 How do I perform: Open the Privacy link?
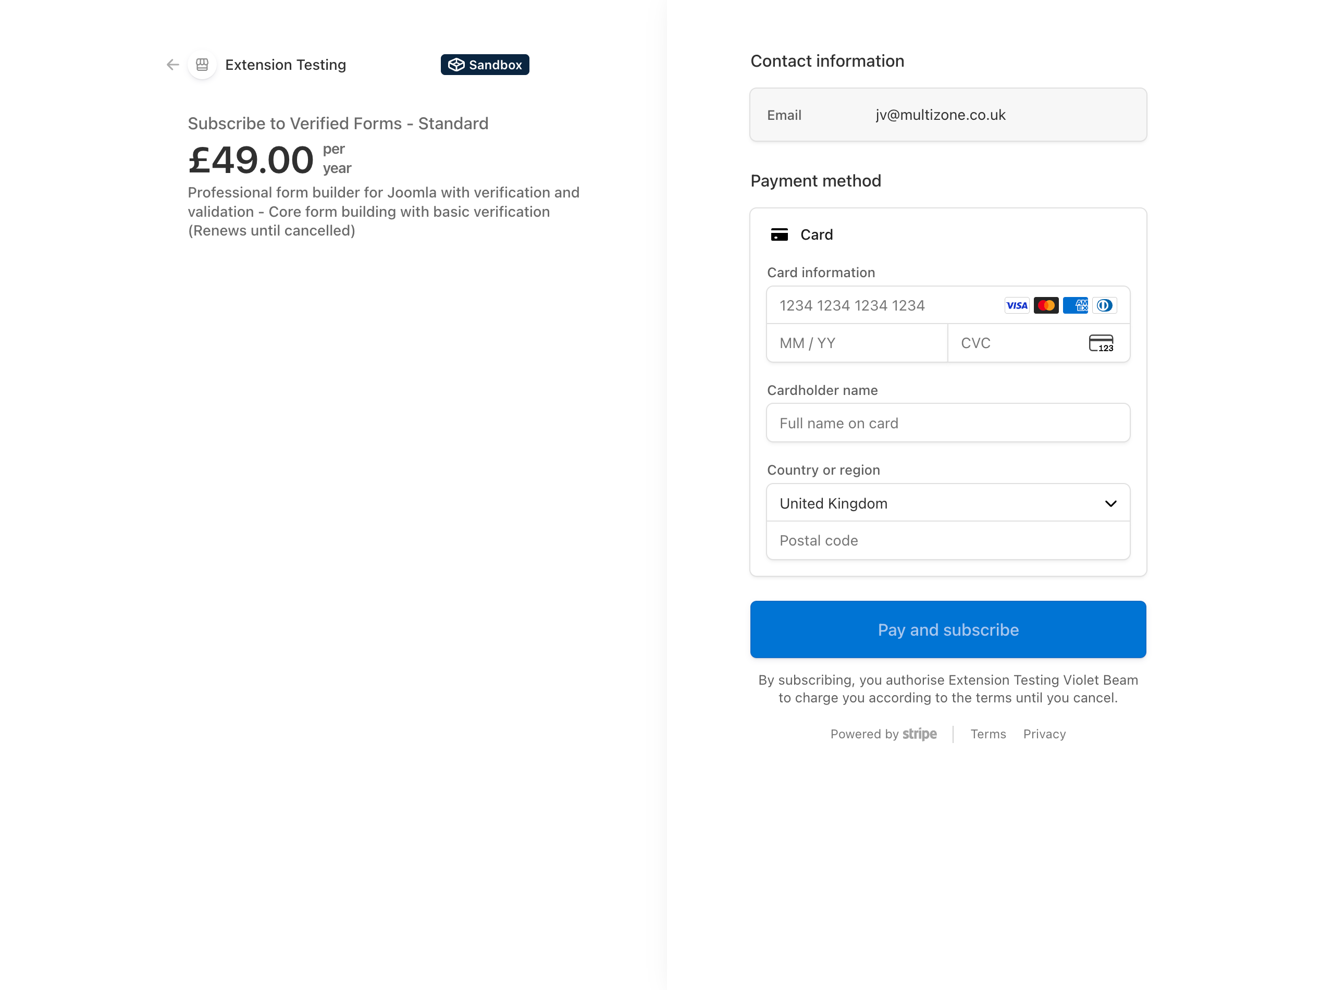(1045, 734)
